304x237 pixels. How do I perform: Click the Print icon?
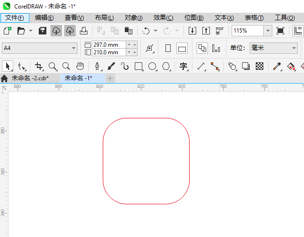[84, 31]
